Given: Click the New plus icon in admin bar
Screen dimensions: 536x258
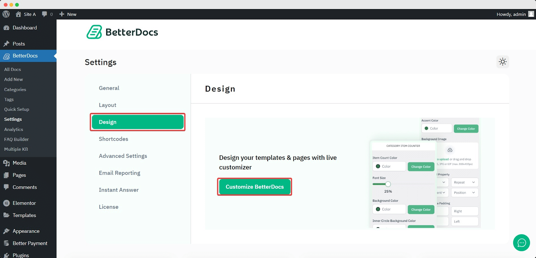Looking at the screenshot, I should pyautogui.click(x=62, y=14).
